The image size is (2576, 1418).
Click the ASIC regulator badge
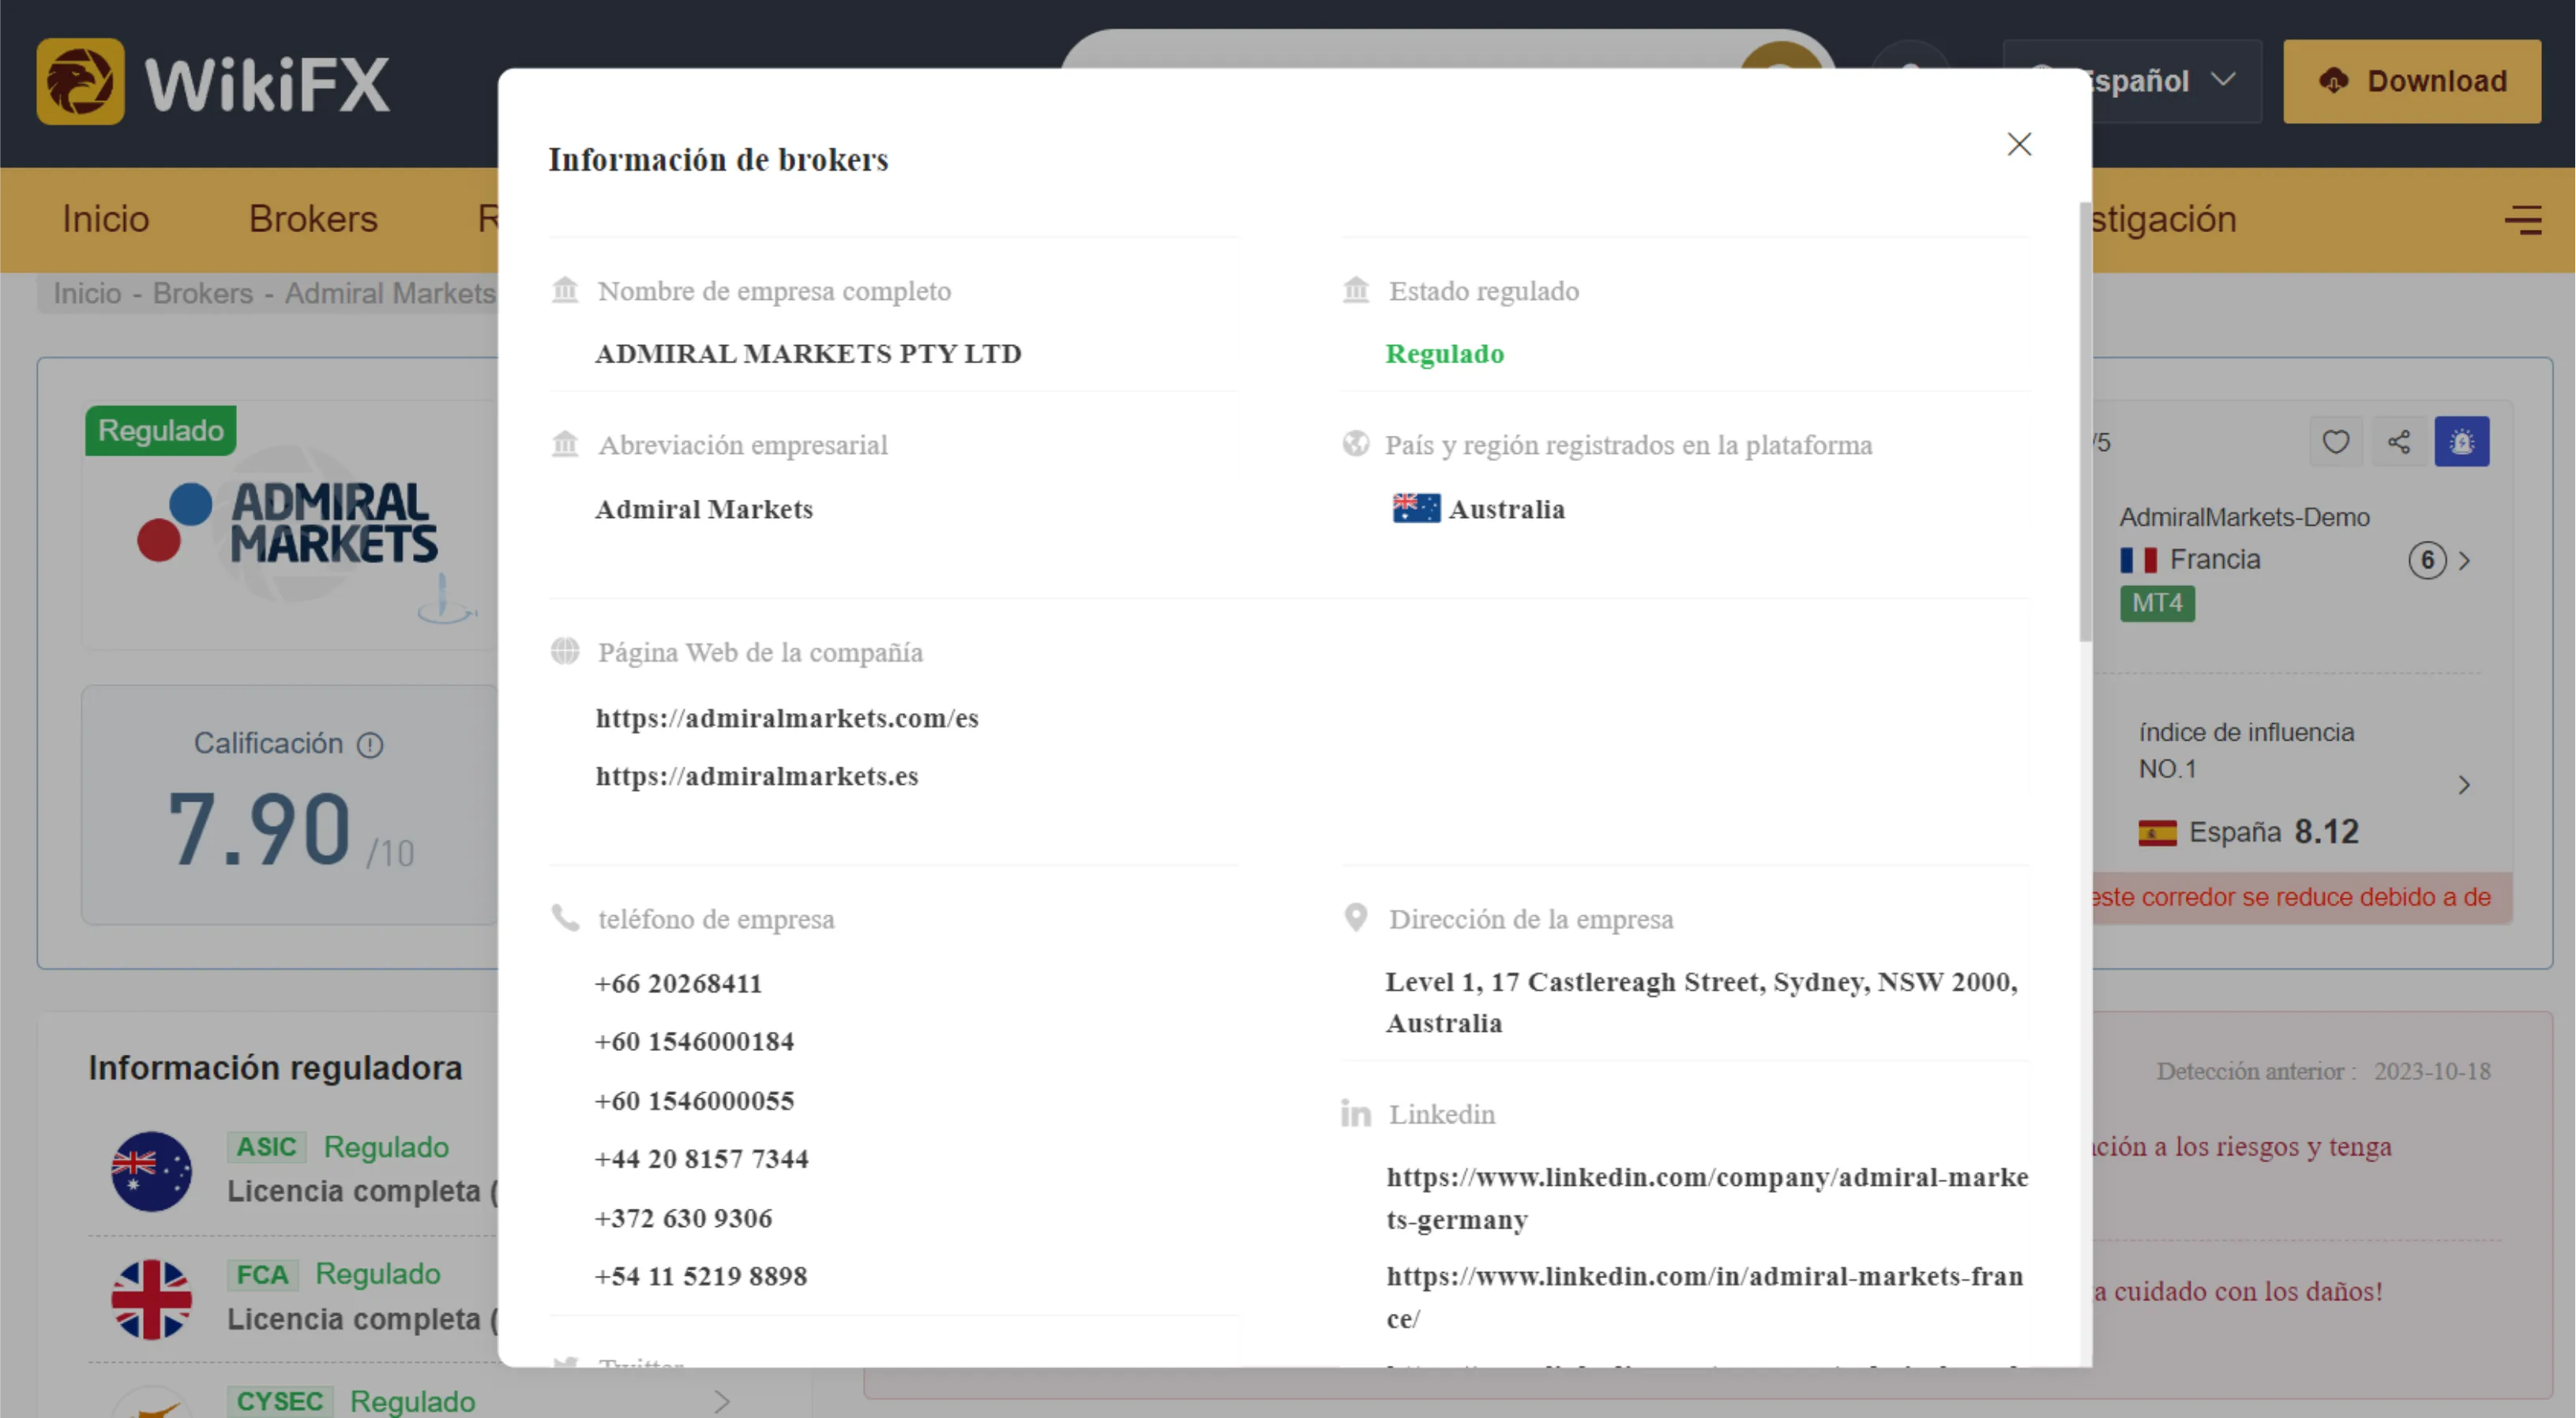(266, 1147)
